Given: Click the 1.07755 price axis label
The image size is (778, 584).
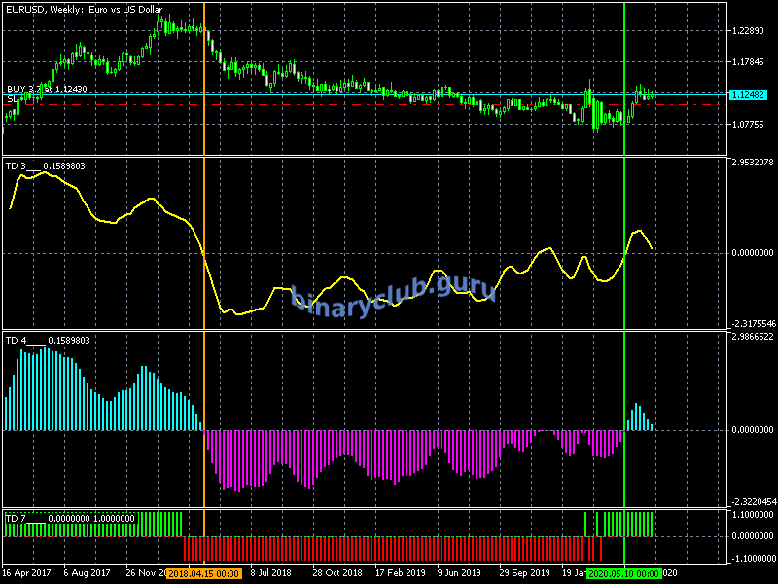Looking at the screenshot, I should (748, 125).
